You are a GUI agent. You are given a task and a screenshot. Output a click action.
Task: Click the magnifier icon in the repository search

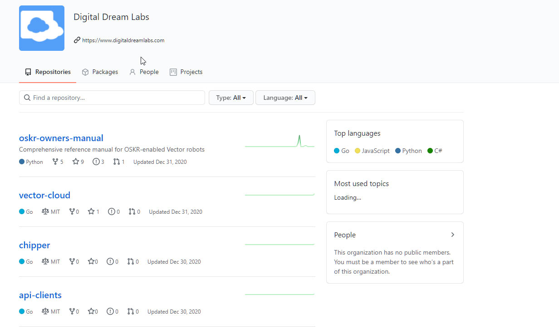pos(27,98)
